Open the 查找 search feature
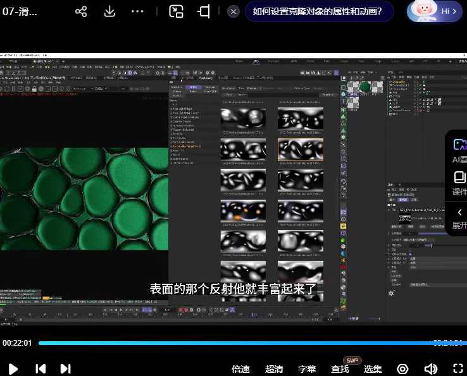The image size is (467, 376). coord(340,369)
